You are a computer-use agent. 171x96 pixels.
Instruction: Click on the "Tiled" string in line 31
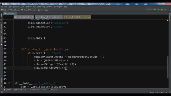point(57,27)
